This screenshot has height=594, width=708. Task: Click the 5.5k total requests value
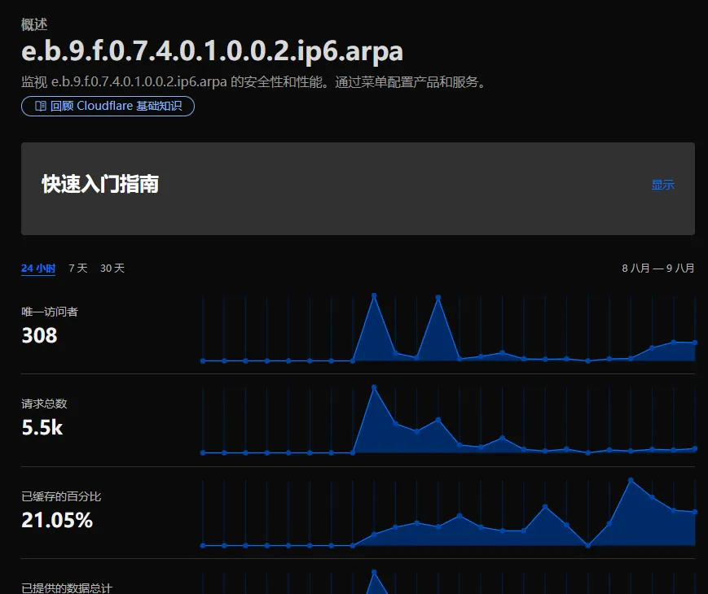click(x=42, y=427)
